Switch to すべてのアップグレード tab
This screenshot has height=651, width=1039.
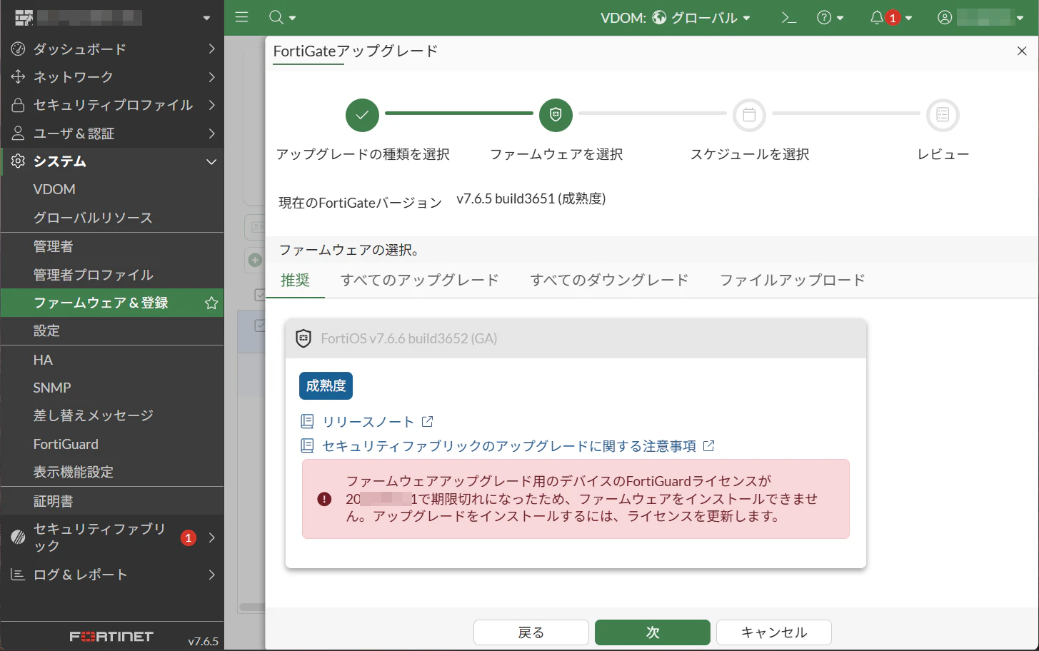coord(420,281)
